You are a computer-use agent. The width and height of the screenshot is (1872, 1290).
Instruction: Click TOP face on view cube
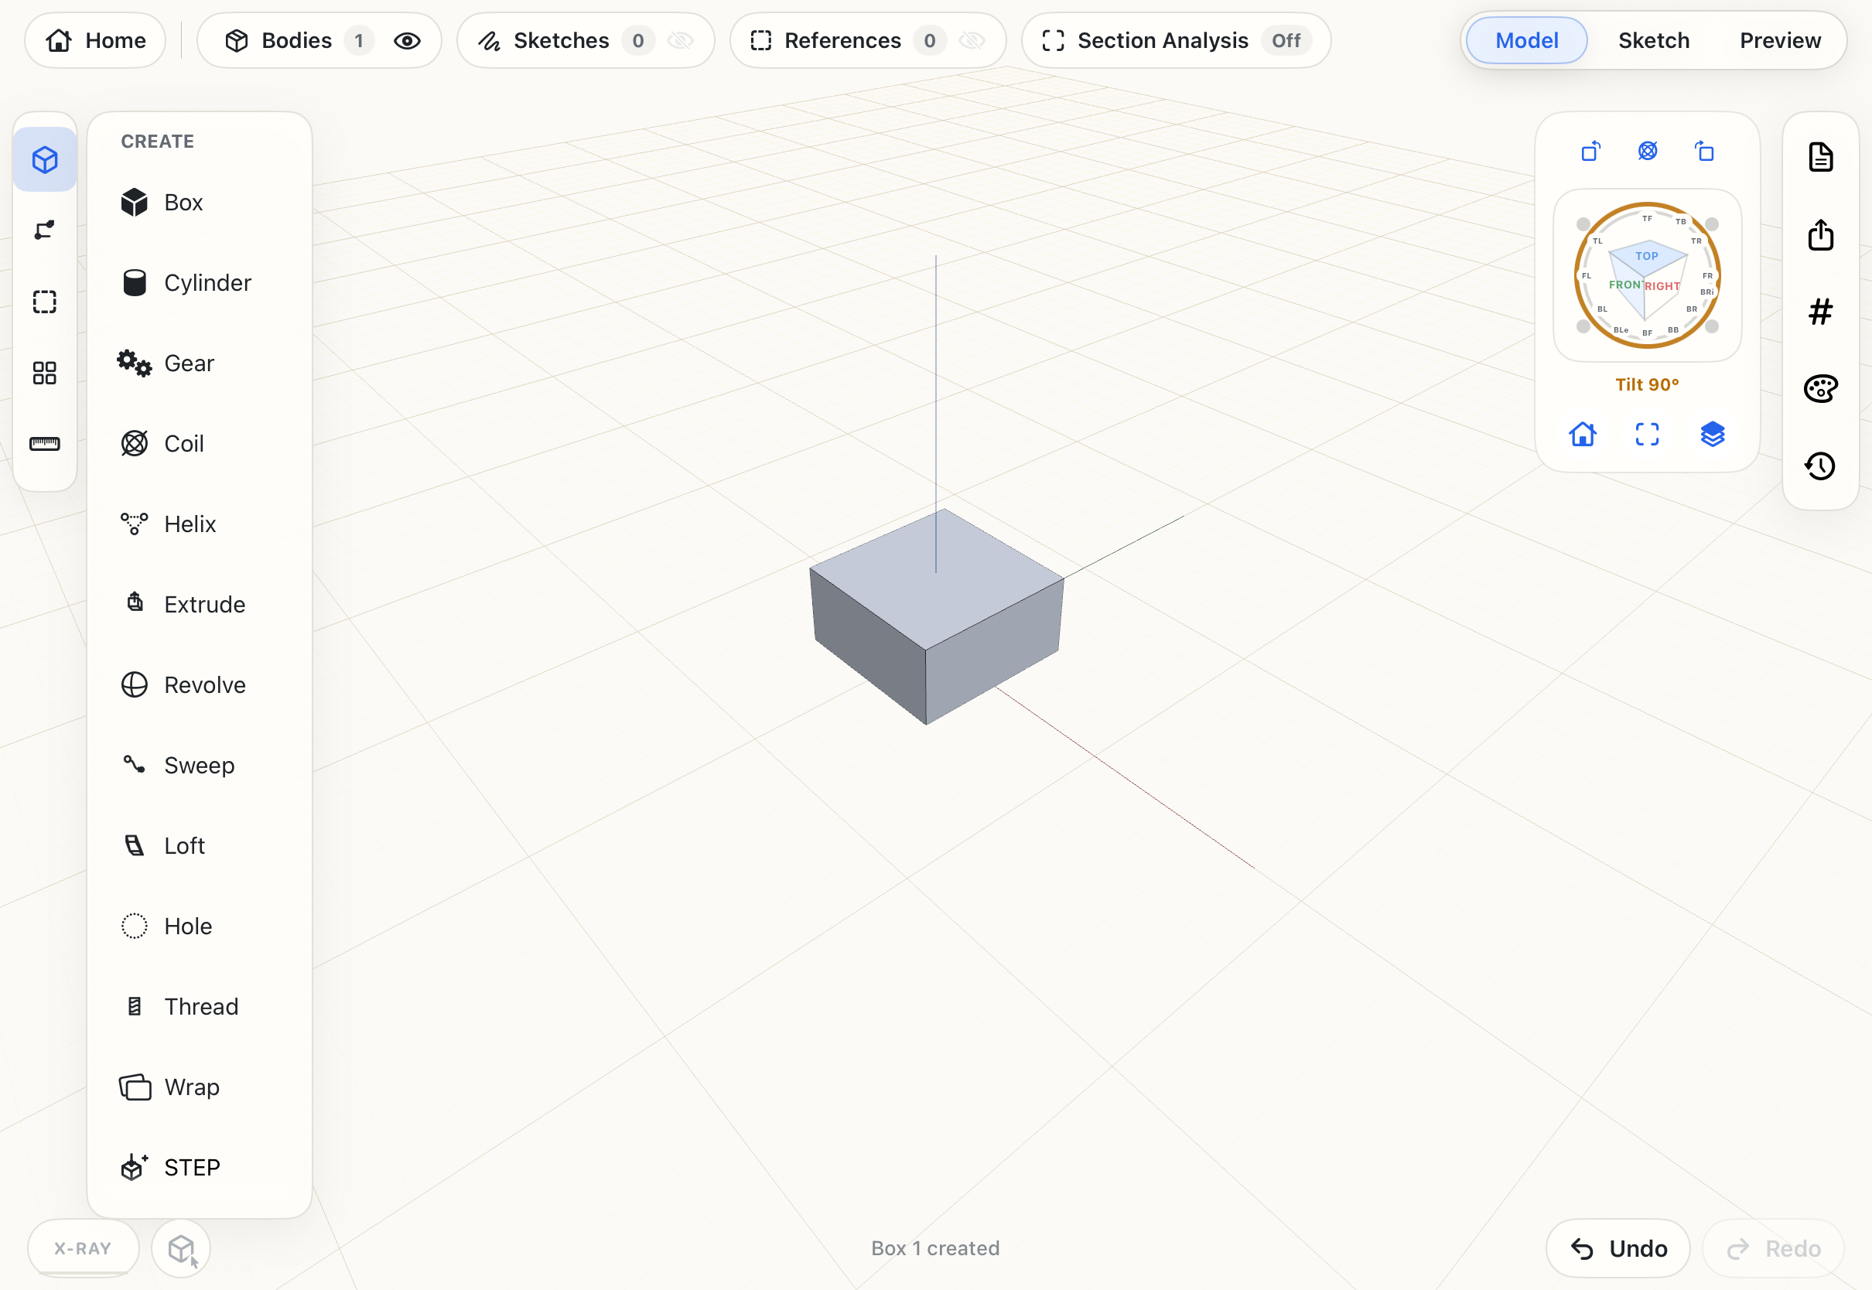tap(1646, 256)
